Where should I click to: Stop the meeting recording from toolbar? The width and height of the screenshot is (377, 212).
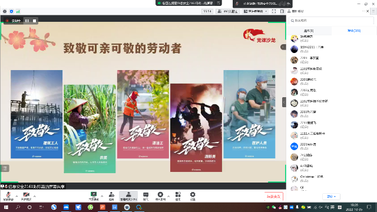tap(160, 196)
